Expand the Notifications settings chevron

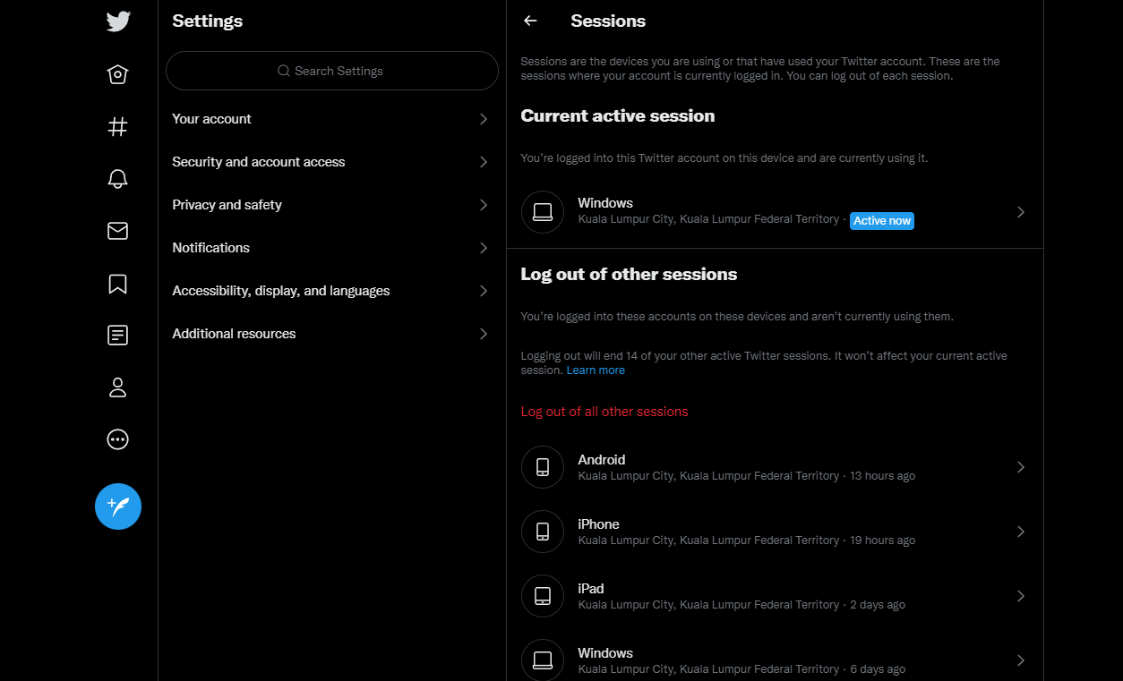coord(484,248)
